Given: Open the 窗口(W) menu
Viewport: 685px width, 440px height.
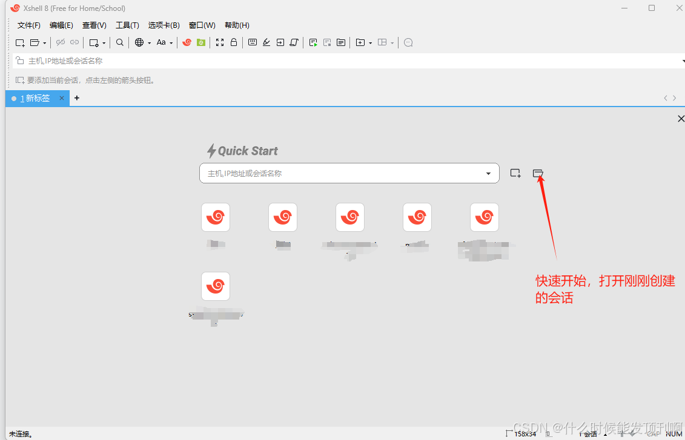Looking at the screenshot, I should pos(202,25).
